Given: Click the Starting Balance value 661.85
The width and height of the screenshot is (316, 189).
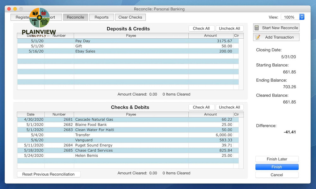Looking at the screenshot, I should (x=289, y=72).
